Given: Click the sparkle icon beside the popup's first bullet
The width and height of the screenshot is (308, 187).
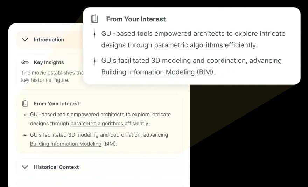Looking at the screenshot, I should tap(95, 34).
